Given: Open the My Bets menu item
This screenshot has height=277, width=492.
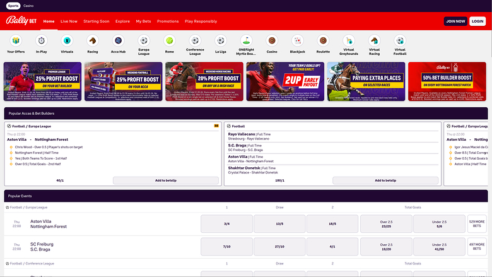Looking at the screenshot, I should point(143,21).
